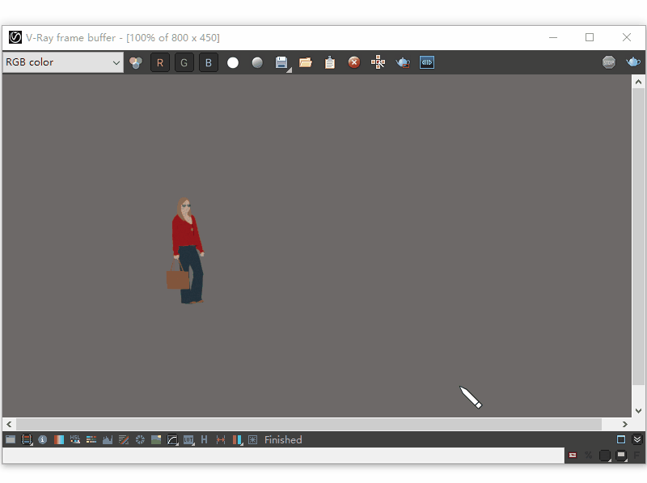Click the light rectangle button in status bar
This screenshot has height=483, width=647.
621,455
